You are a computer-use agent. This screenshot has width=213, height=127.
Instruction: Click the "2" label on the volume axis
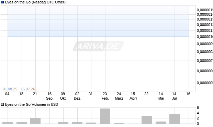point(198,118)
